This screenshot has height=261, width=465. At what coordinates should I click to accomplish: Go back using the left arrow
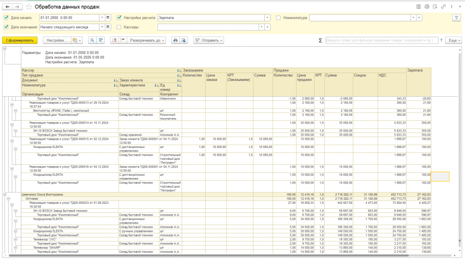(x=7, y=7)
